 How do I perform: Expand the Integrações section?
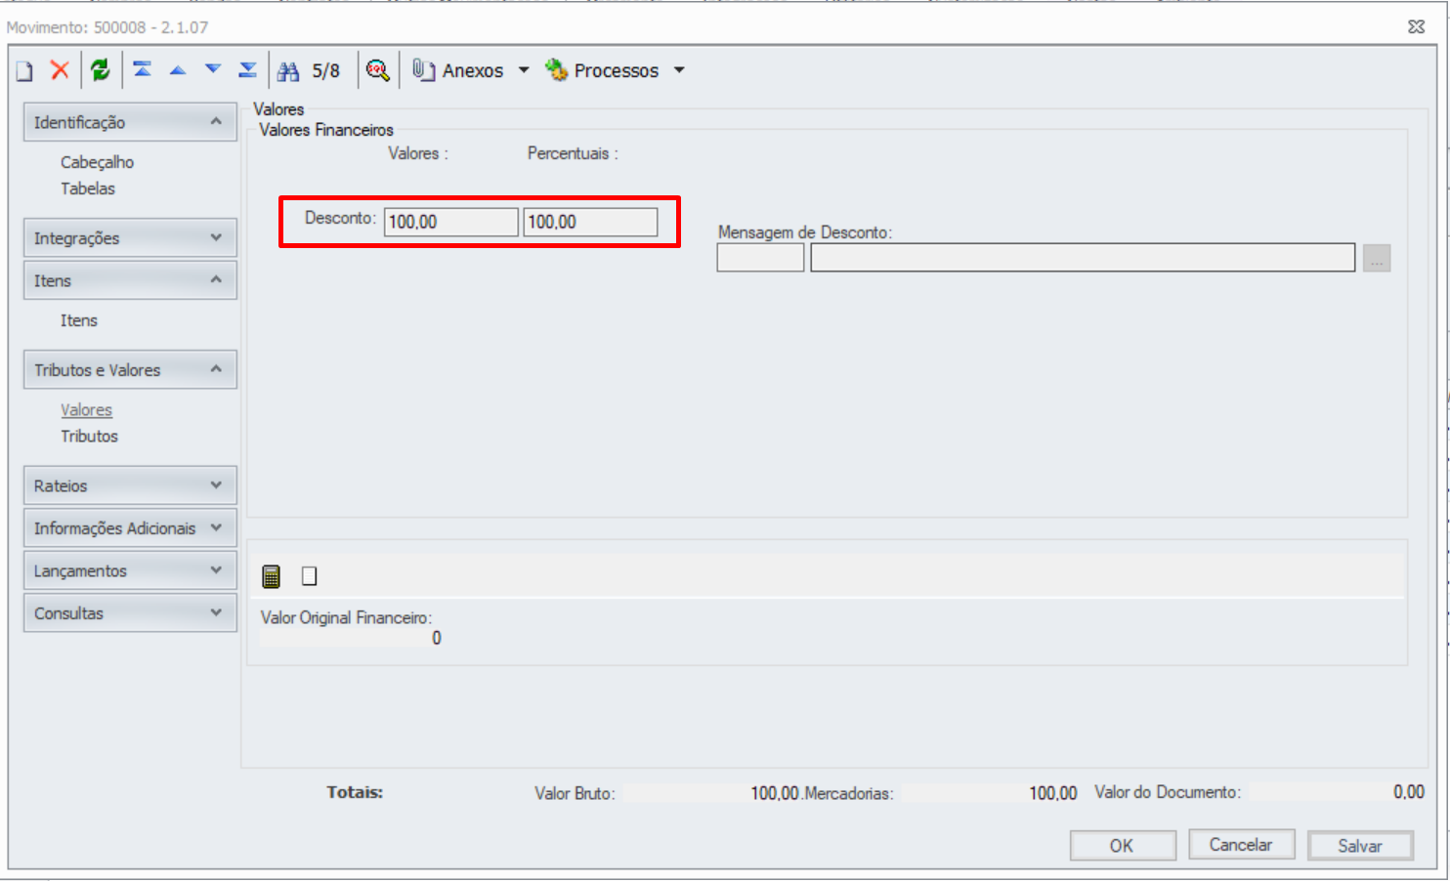tap(130, 237)
